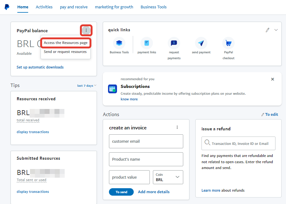
Task: Click the Total sent or used label
Action: pyautogui.click(x=32, y=180)
